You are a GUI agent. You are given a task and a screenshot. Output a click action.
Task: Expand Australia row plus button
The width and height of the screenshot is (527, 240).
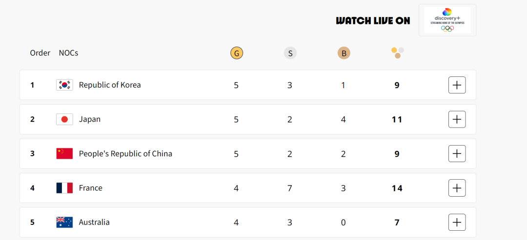pos(457,222)
